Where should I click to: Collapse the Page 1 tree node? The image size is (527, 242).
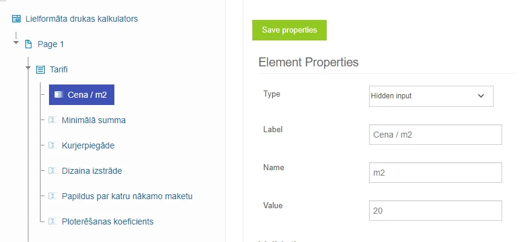[x=16, y=43]
